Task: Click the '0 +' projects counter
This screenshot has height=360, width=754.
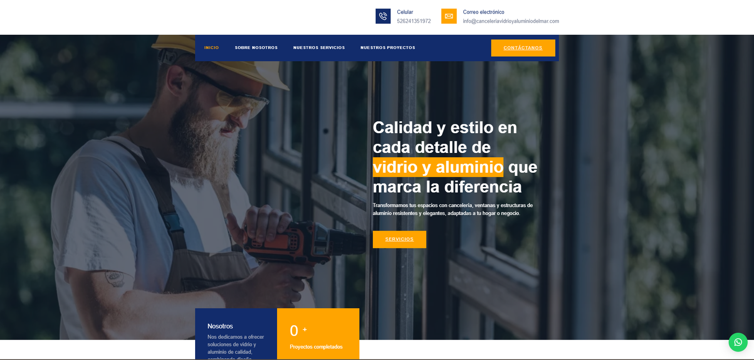Action: (x=298, y=330)
